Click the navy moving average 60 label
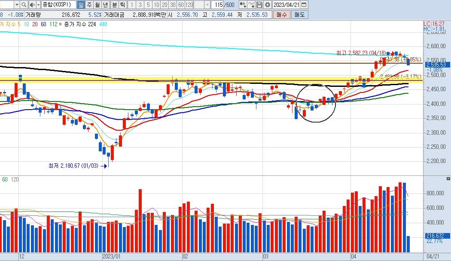This screenshot has width=451, height=261. coord(43,25)
